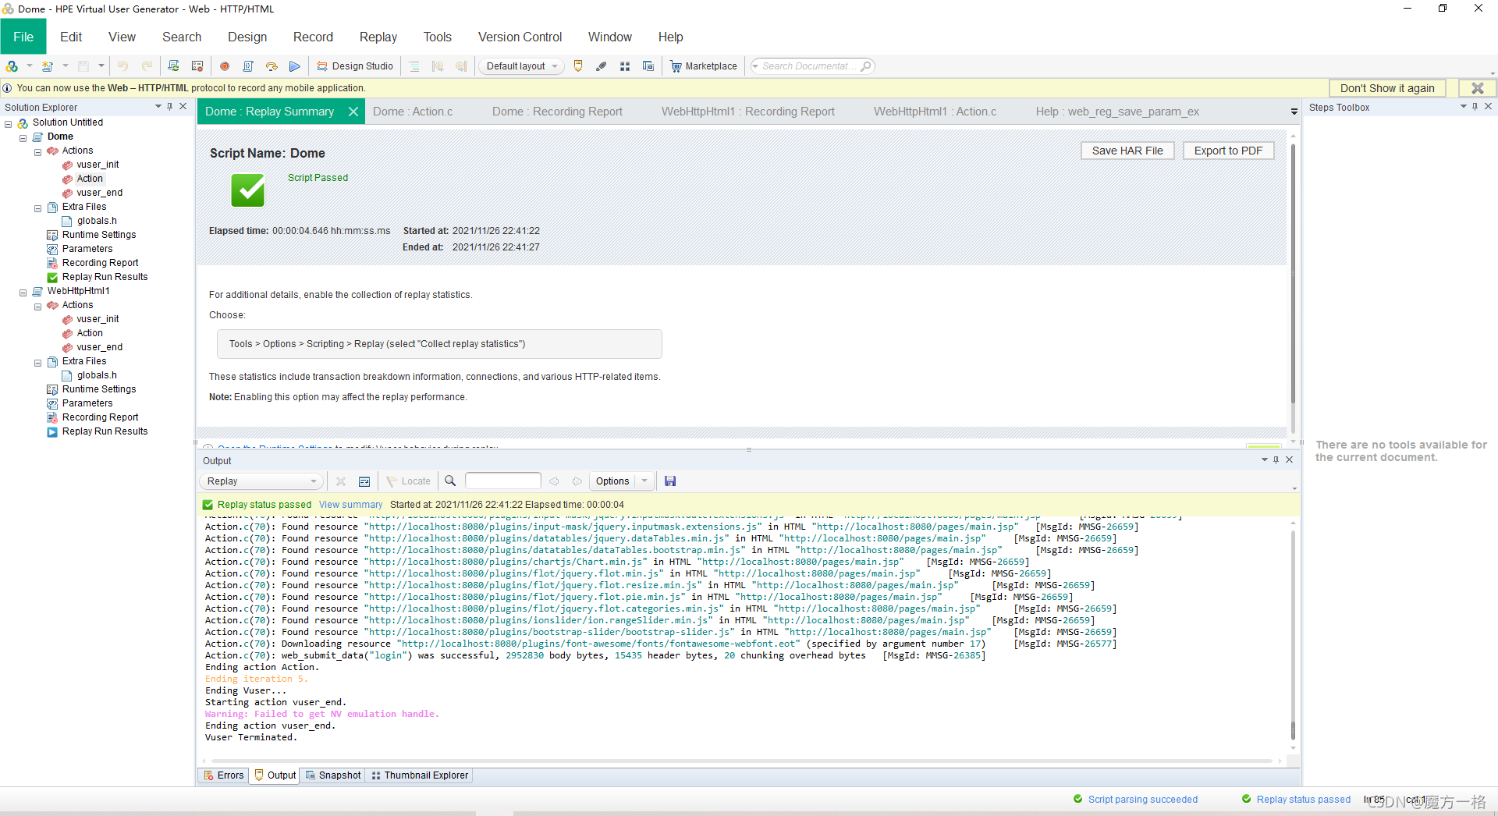Image resolution: width=1498 pixels, height=816 pixels.
Task: Open the tab list overflow dropdown
Action: 1294,112
